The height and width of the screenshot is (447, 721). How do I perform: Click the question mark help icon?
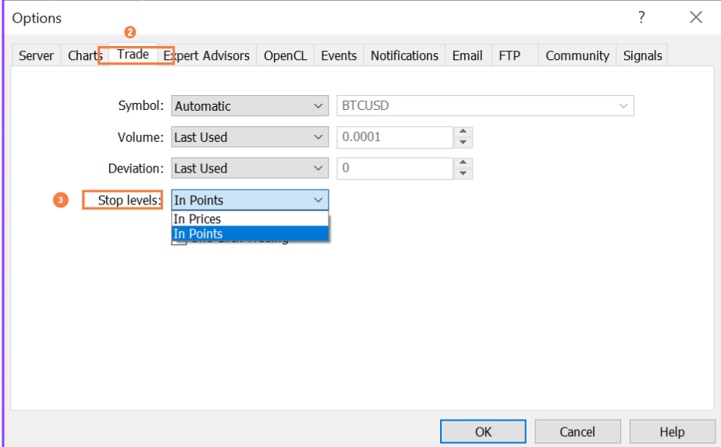[641, 18]
